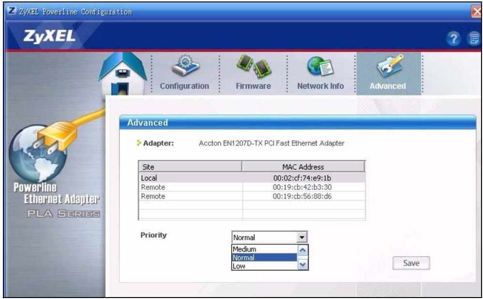Choose Low in the priority list
The height and width of the screenshot is (299, 483).
(x=264, y=266)
